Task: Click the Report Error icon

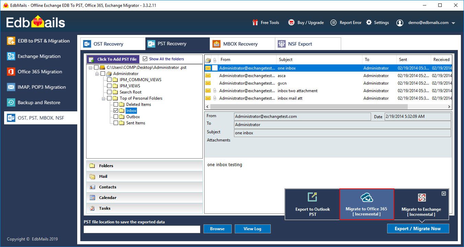Action: click(333, 23)
